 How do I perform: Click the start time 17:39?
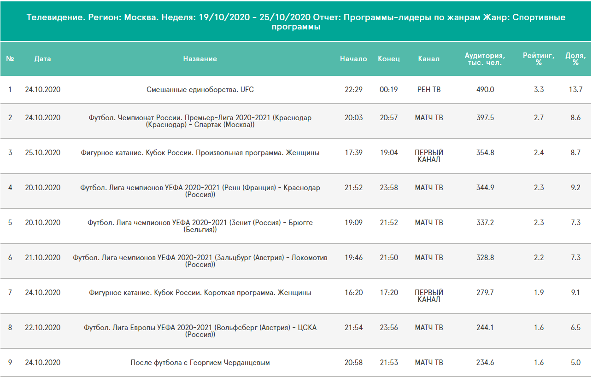tap(353, 153)
